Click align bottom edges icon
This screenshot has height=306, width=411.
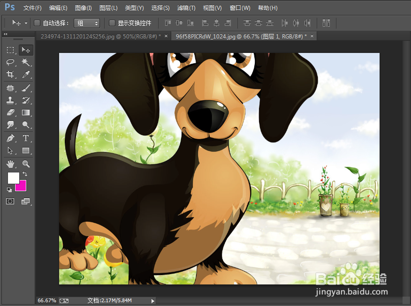click(x=190, y=23)
